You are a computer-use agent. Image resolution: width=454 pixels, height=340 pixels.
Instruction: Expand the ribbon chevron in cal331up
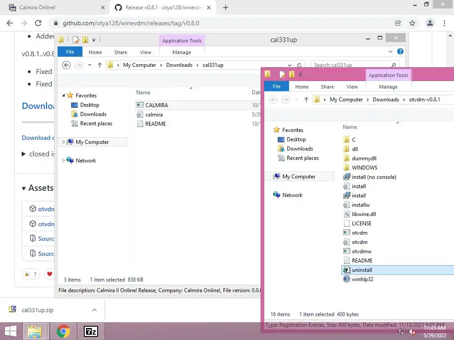point(390,51)
